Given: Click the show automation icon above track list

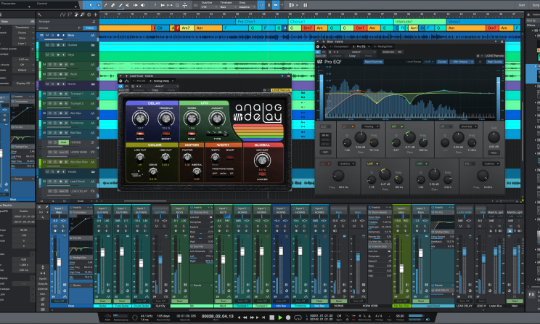Looking at the screenshot, I should (62, 15).
